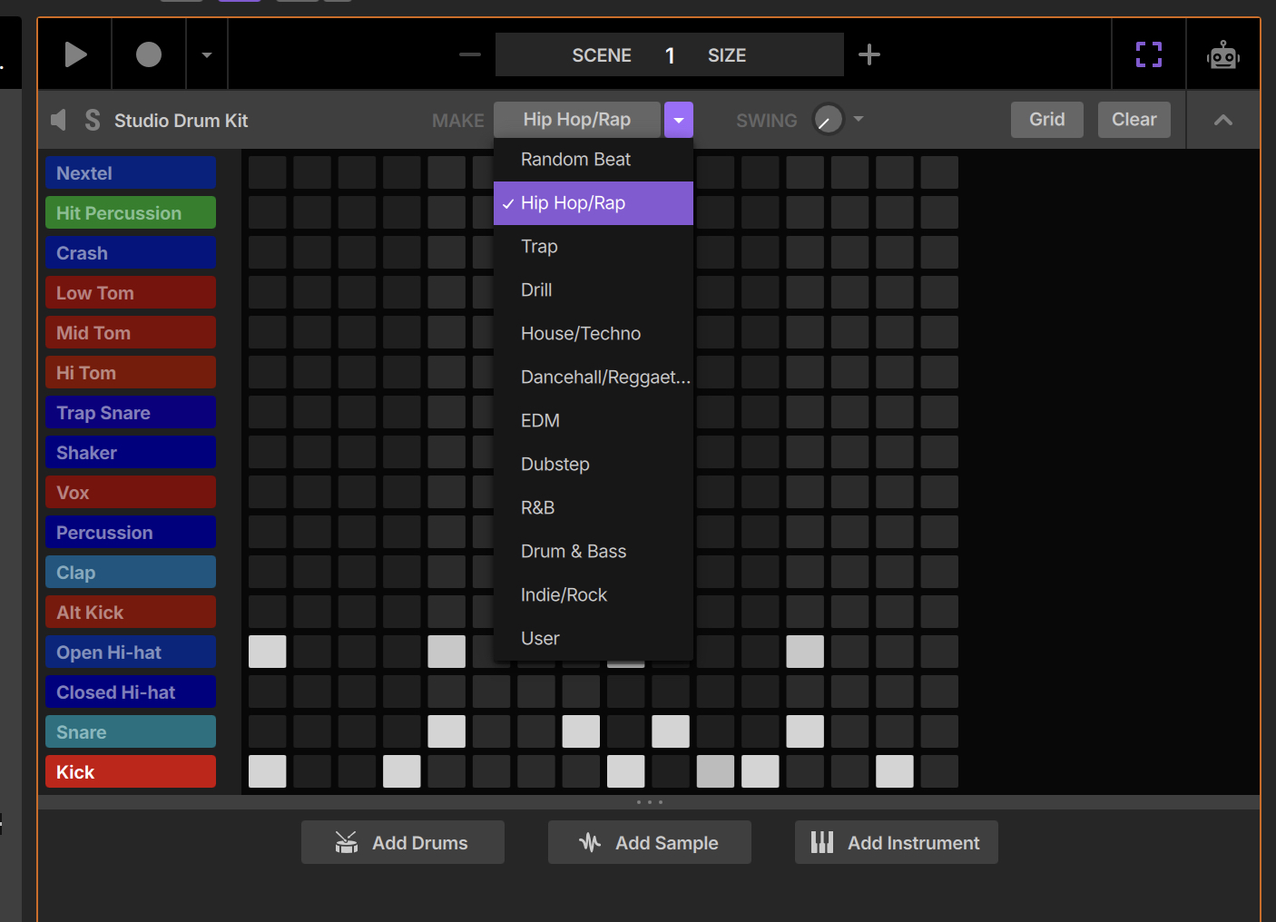Click the Record button
This screenshot has height=922, width=1276.
pyautogui.click(x=149, y=55)
